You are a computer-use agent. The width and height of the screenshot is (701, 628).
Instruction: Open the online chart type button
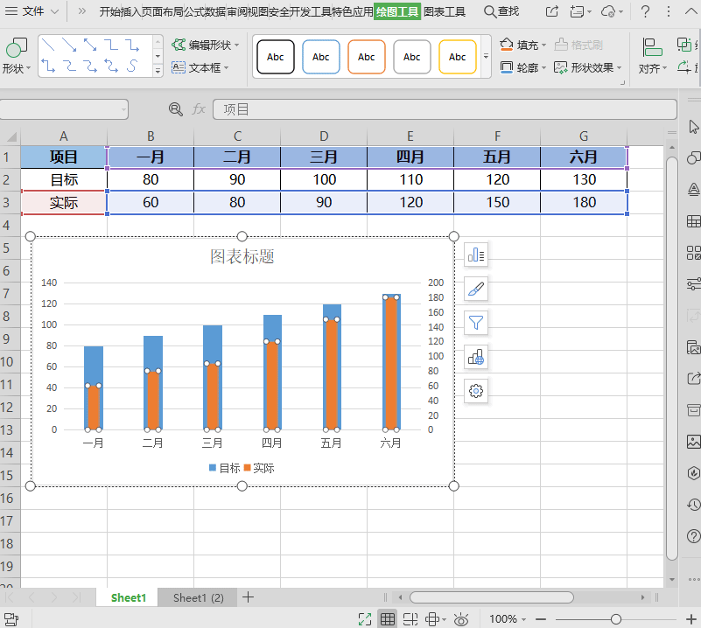(x=476, y=357)
